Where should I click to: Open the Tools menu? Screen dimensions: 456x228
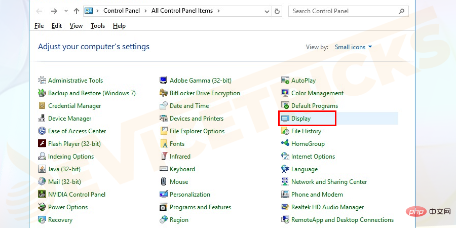click(98, 26)
